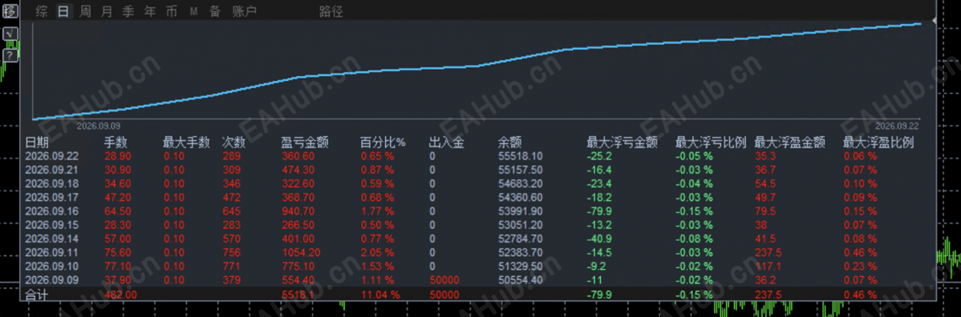This screenshot has height=317, width=961.
Task: Click the 0.23 % floating profit ratio
Action: pos(861,267)
